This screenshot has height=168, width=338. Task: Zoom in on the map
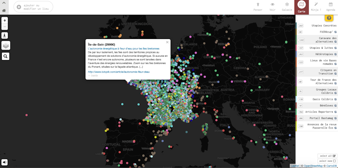point(5,21)
